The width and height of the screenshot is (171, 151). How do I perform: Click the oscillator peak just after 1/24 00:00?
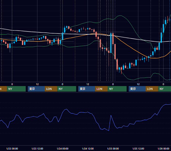(67, 109)
